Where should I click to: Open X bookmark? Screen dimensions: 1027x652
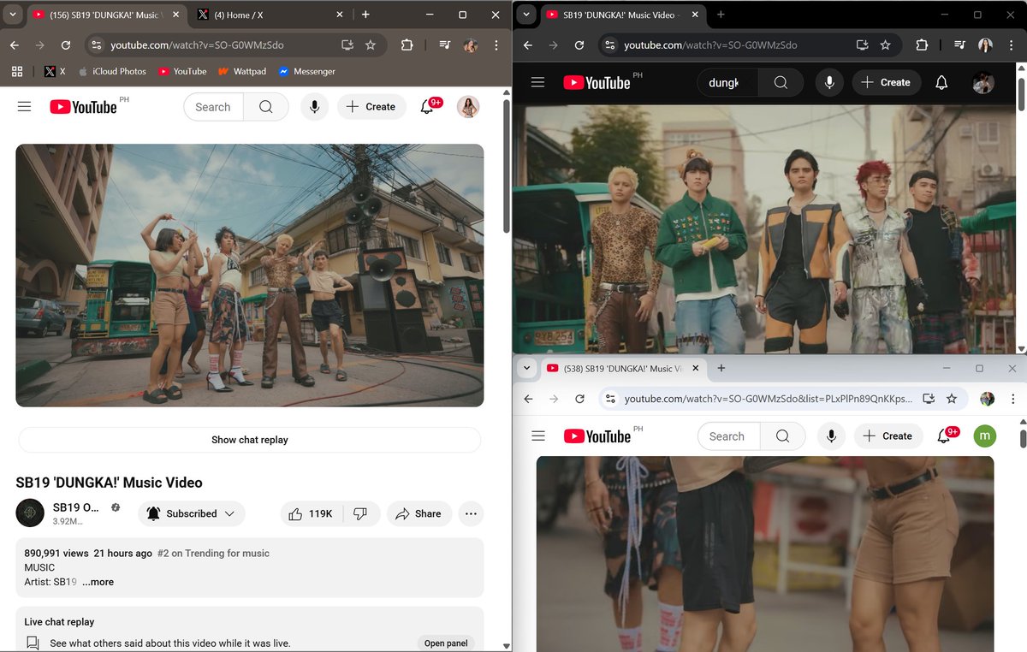pyautogui.click(x=55, y=71)
